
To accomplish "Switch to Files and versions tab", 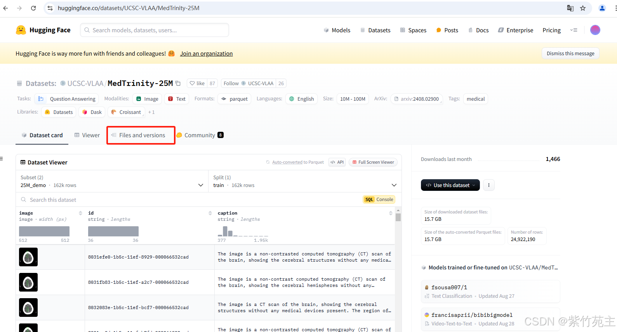I will tap(139, 135).
